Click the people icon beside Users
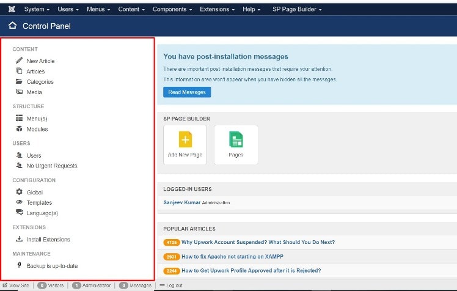This screenshot has height=291, width=457. (19, 155)
